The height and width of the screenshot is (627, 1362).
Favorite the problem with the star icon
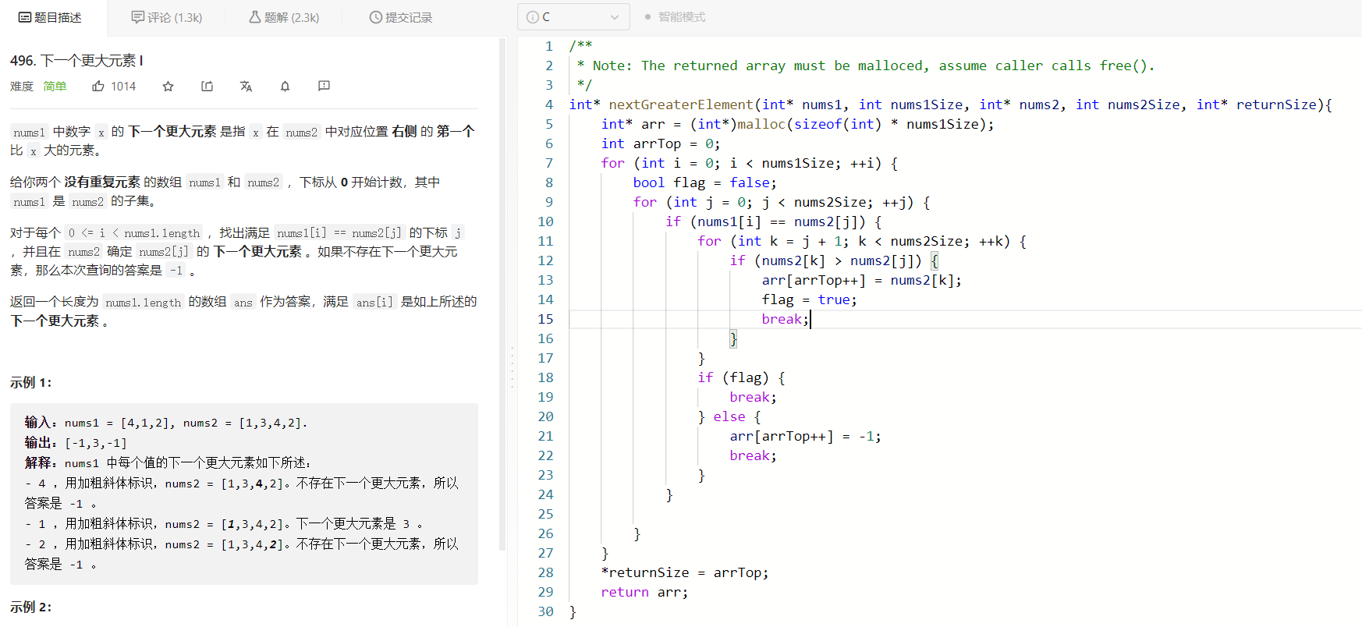coord(168,86)
